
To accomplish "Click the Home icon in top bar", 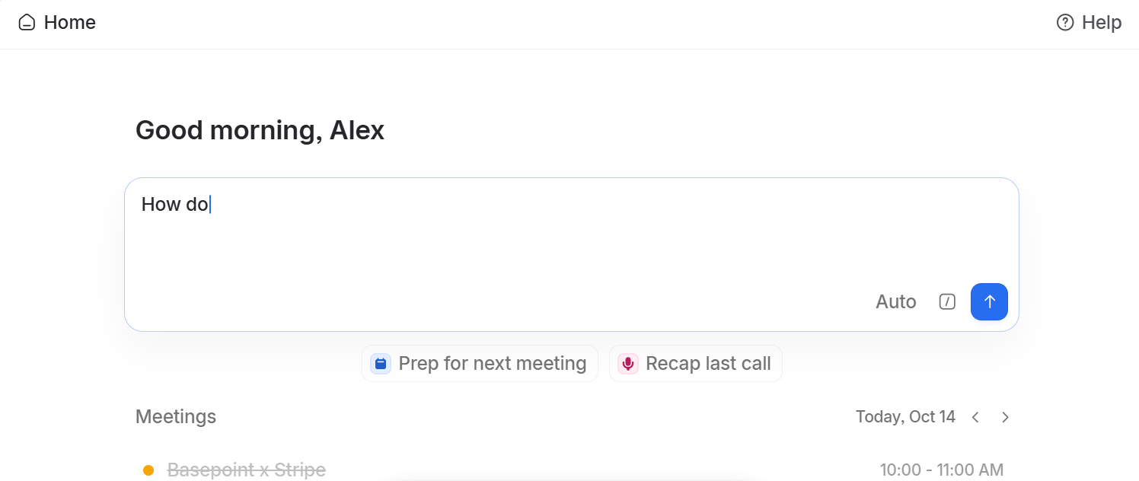I will point(27,23).
